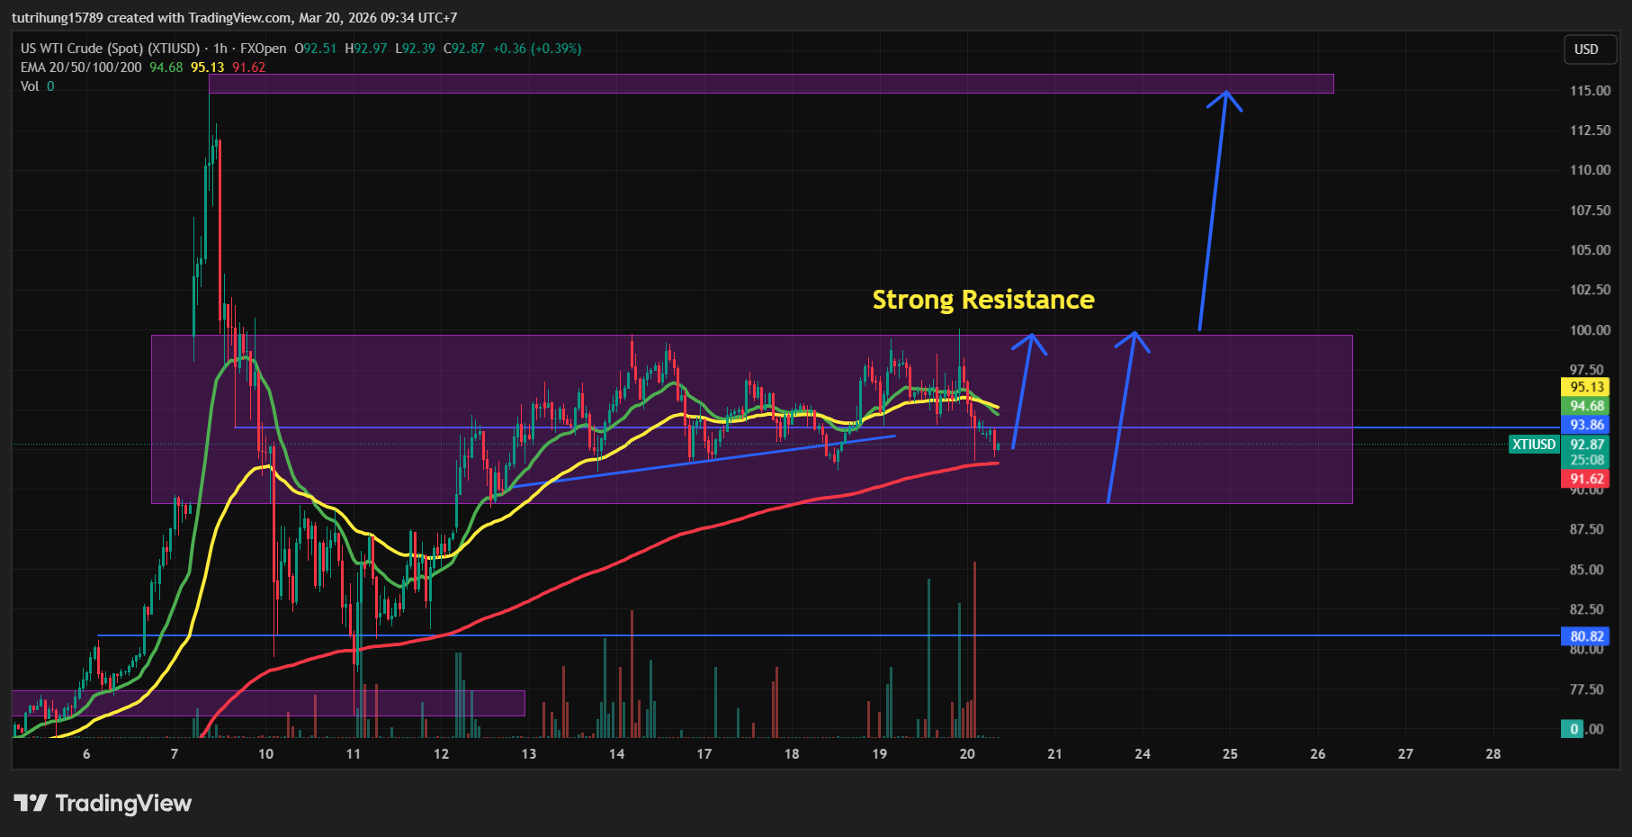Click the blue 93.86 price tag
This screenshot has height=837, width=1632.
click(1586, 425)
